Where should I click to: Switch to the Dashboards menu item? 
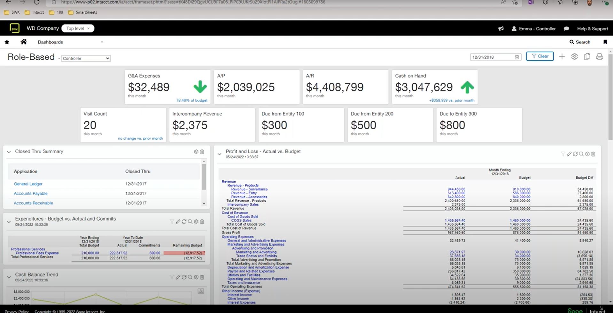tap(50, 42)
